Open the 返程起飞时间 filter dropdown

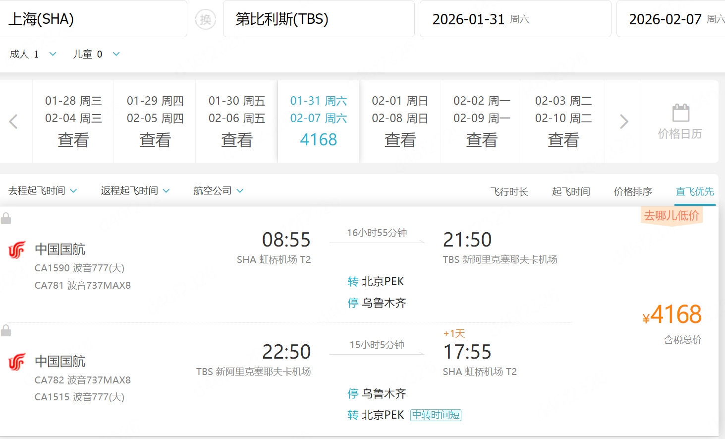[135, 191]
